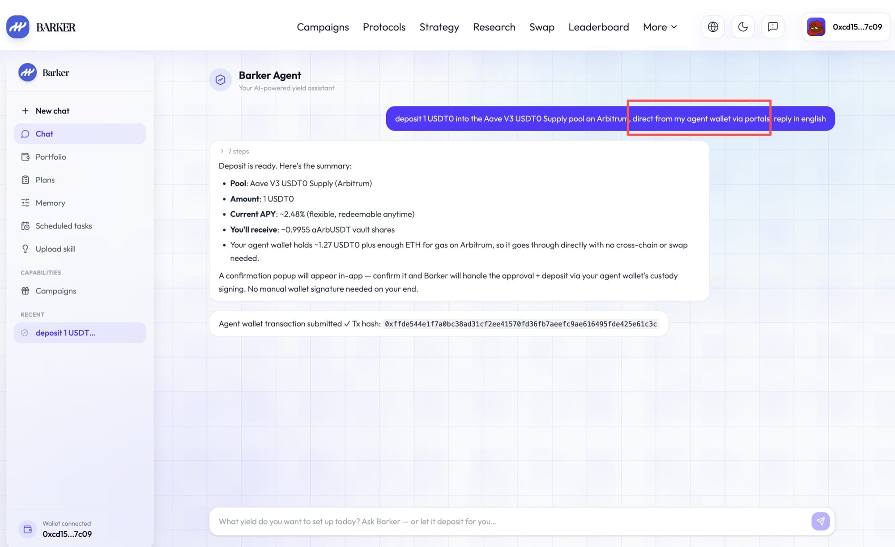Viewport: 895px width, 547px height.
Task: Click the RECENT section heading
Action: (x=32, y=314)
